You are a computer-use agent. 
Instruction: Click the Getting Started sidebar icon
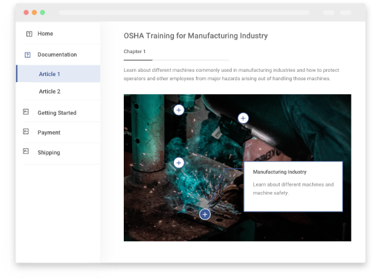pos(26,112)
